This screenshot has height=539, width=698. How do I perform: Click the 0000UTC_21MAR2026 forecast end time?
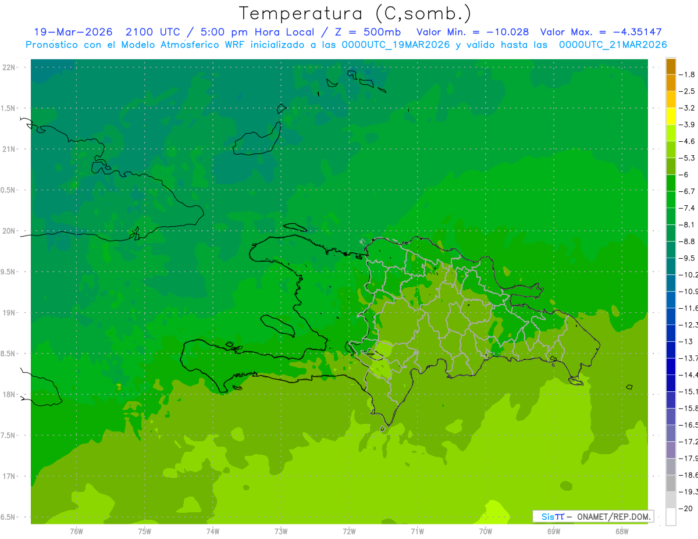tap(612, 45)
